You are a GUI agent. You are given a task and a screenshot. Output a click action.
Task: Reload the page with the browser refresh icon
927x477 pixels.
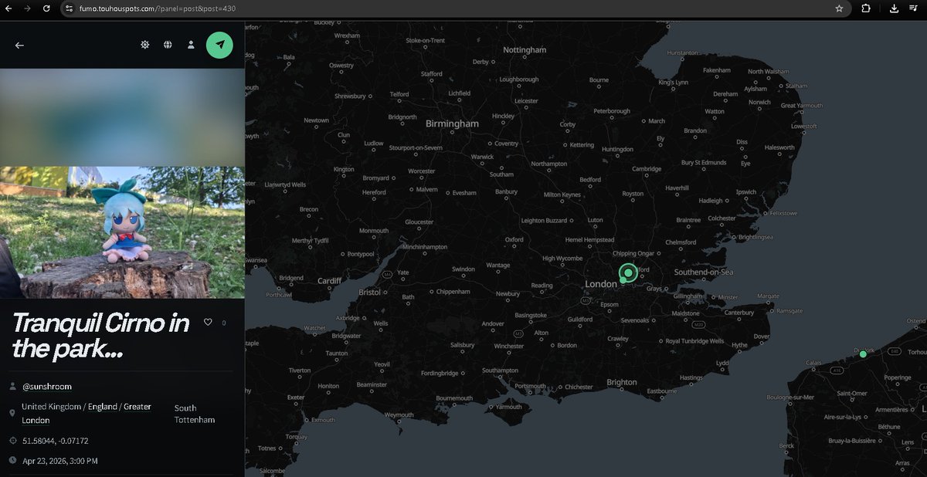pyautogui.click(x=46, y=8)
